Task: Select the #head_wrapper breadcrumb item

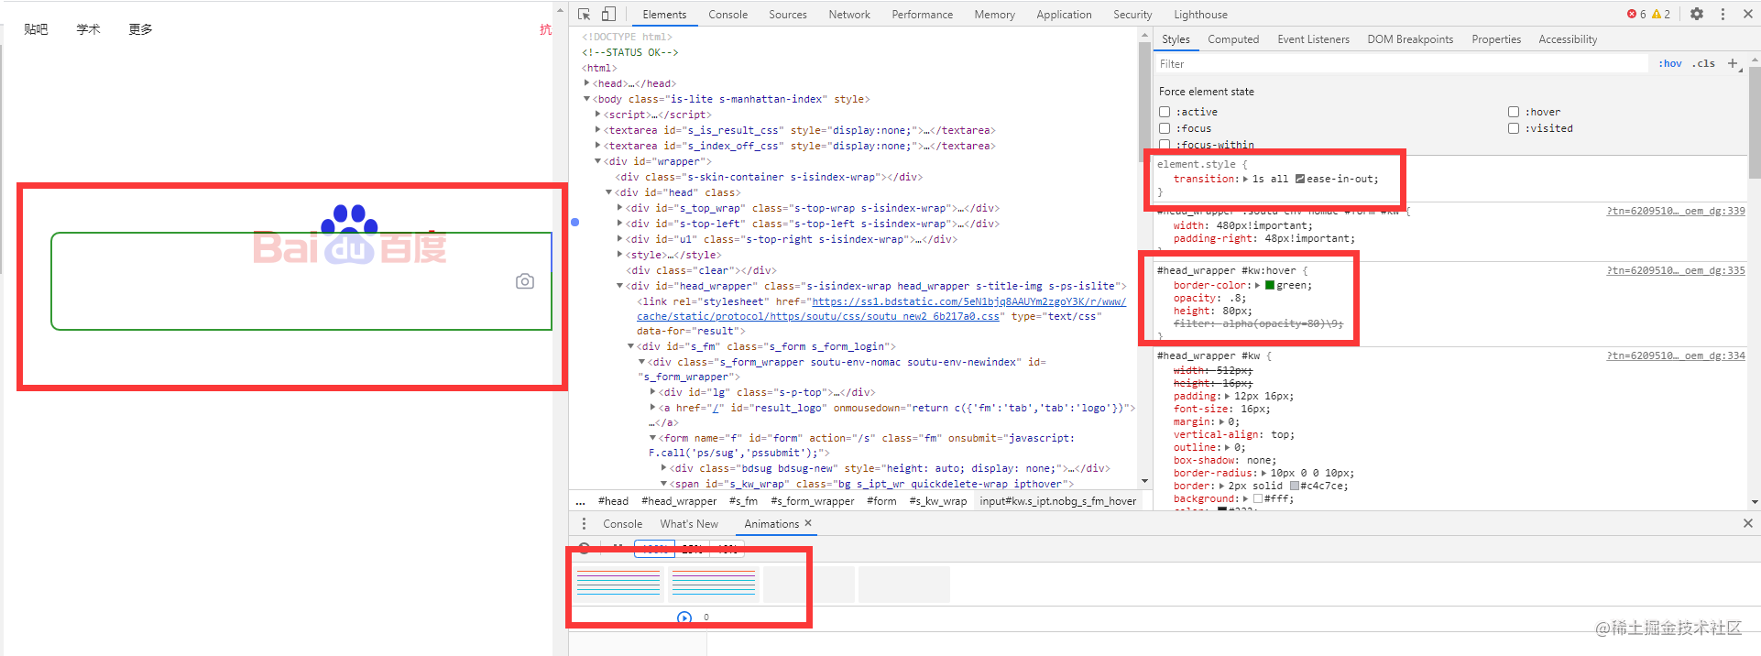Action: click(x=679, y=501)
